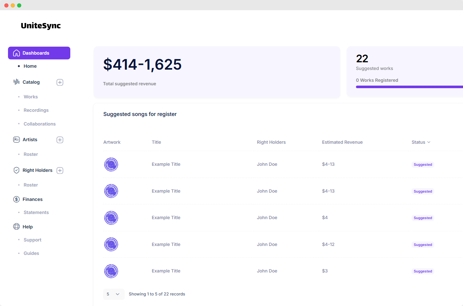Click the Artists sidebar icon
The image size is (463, 306).
point(16,140)
